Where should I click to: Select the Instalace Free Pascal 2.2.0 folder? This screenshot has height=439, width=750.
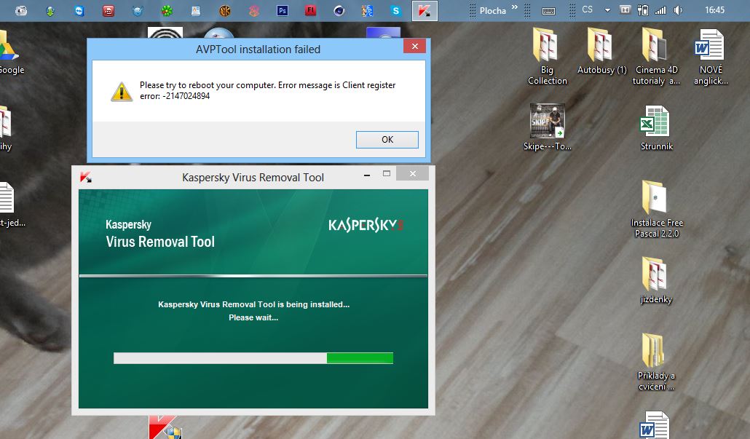(657, 209)
